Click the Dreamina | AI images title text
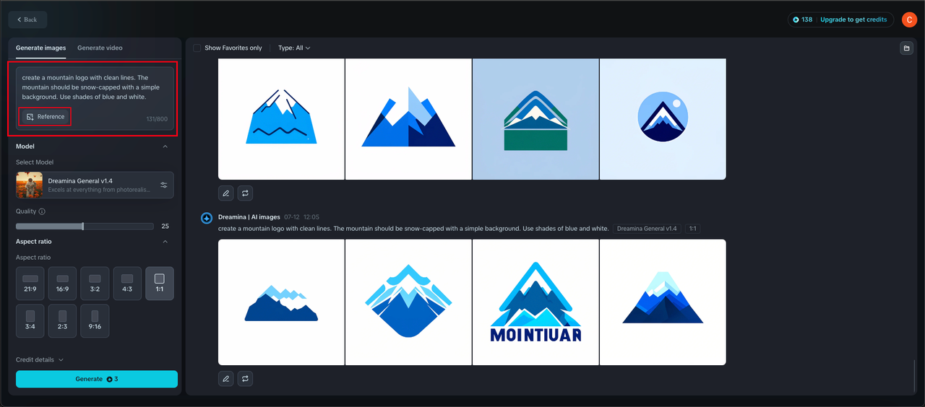This screenshot has width=925, height=407. tap(249, 216)
